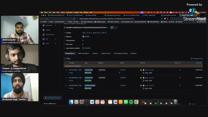
Task: Copy the Creator address 0x22...1Cc2
Action: coord(91,33)
